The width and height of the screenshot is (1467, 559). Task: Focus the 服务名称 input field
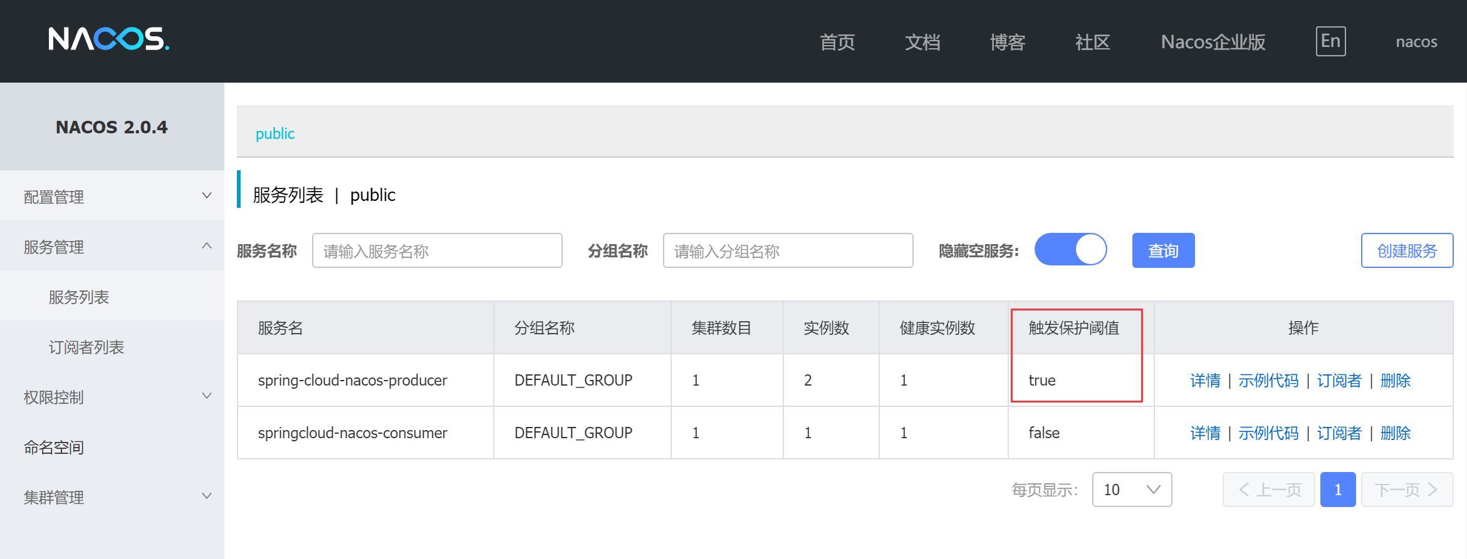pyautogui.click(x=437, y=250)
